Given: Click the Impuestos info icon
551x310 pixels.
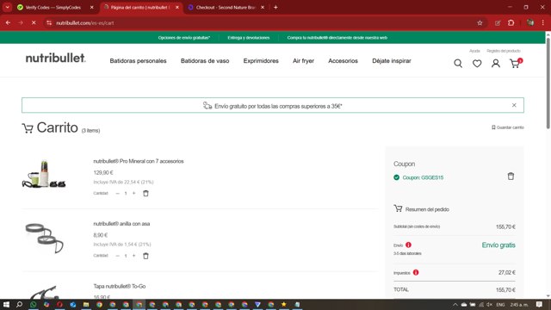Looking at the screenshot, I should click(416, 272).
